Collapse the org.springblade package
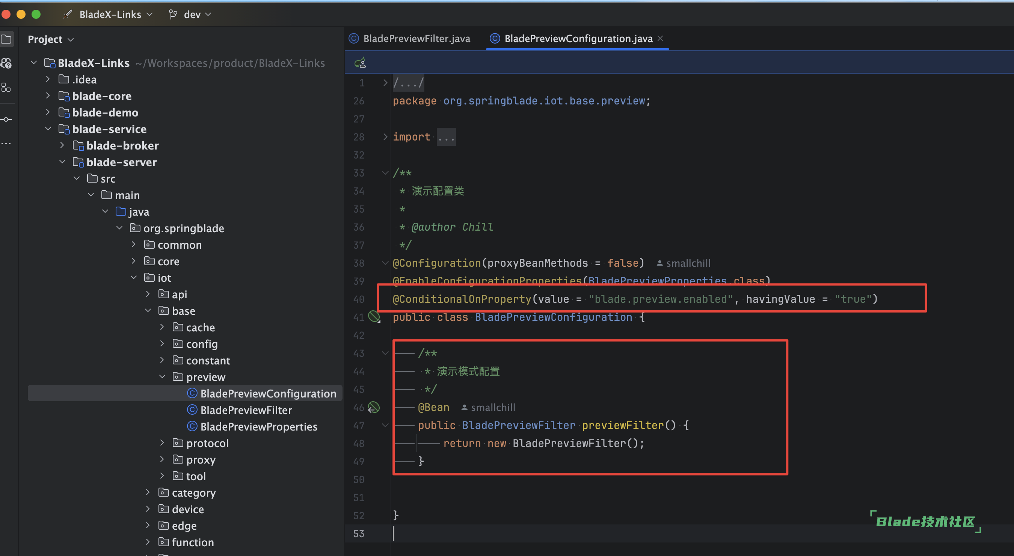 [x=119, y=228]
